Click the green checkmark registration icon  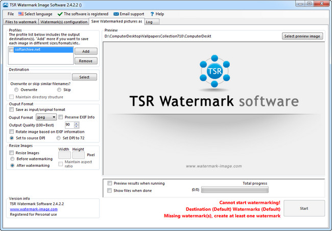point(60,14)
